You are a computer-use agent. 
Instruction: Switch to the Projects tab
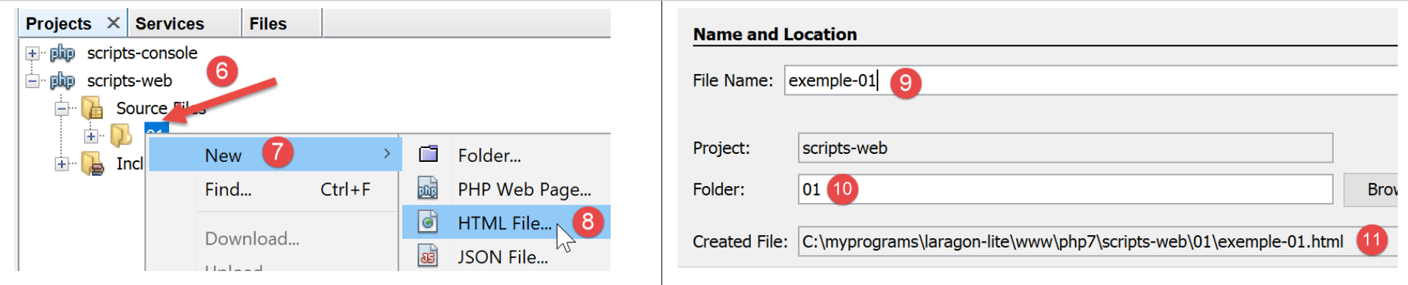tap(59, 23)
